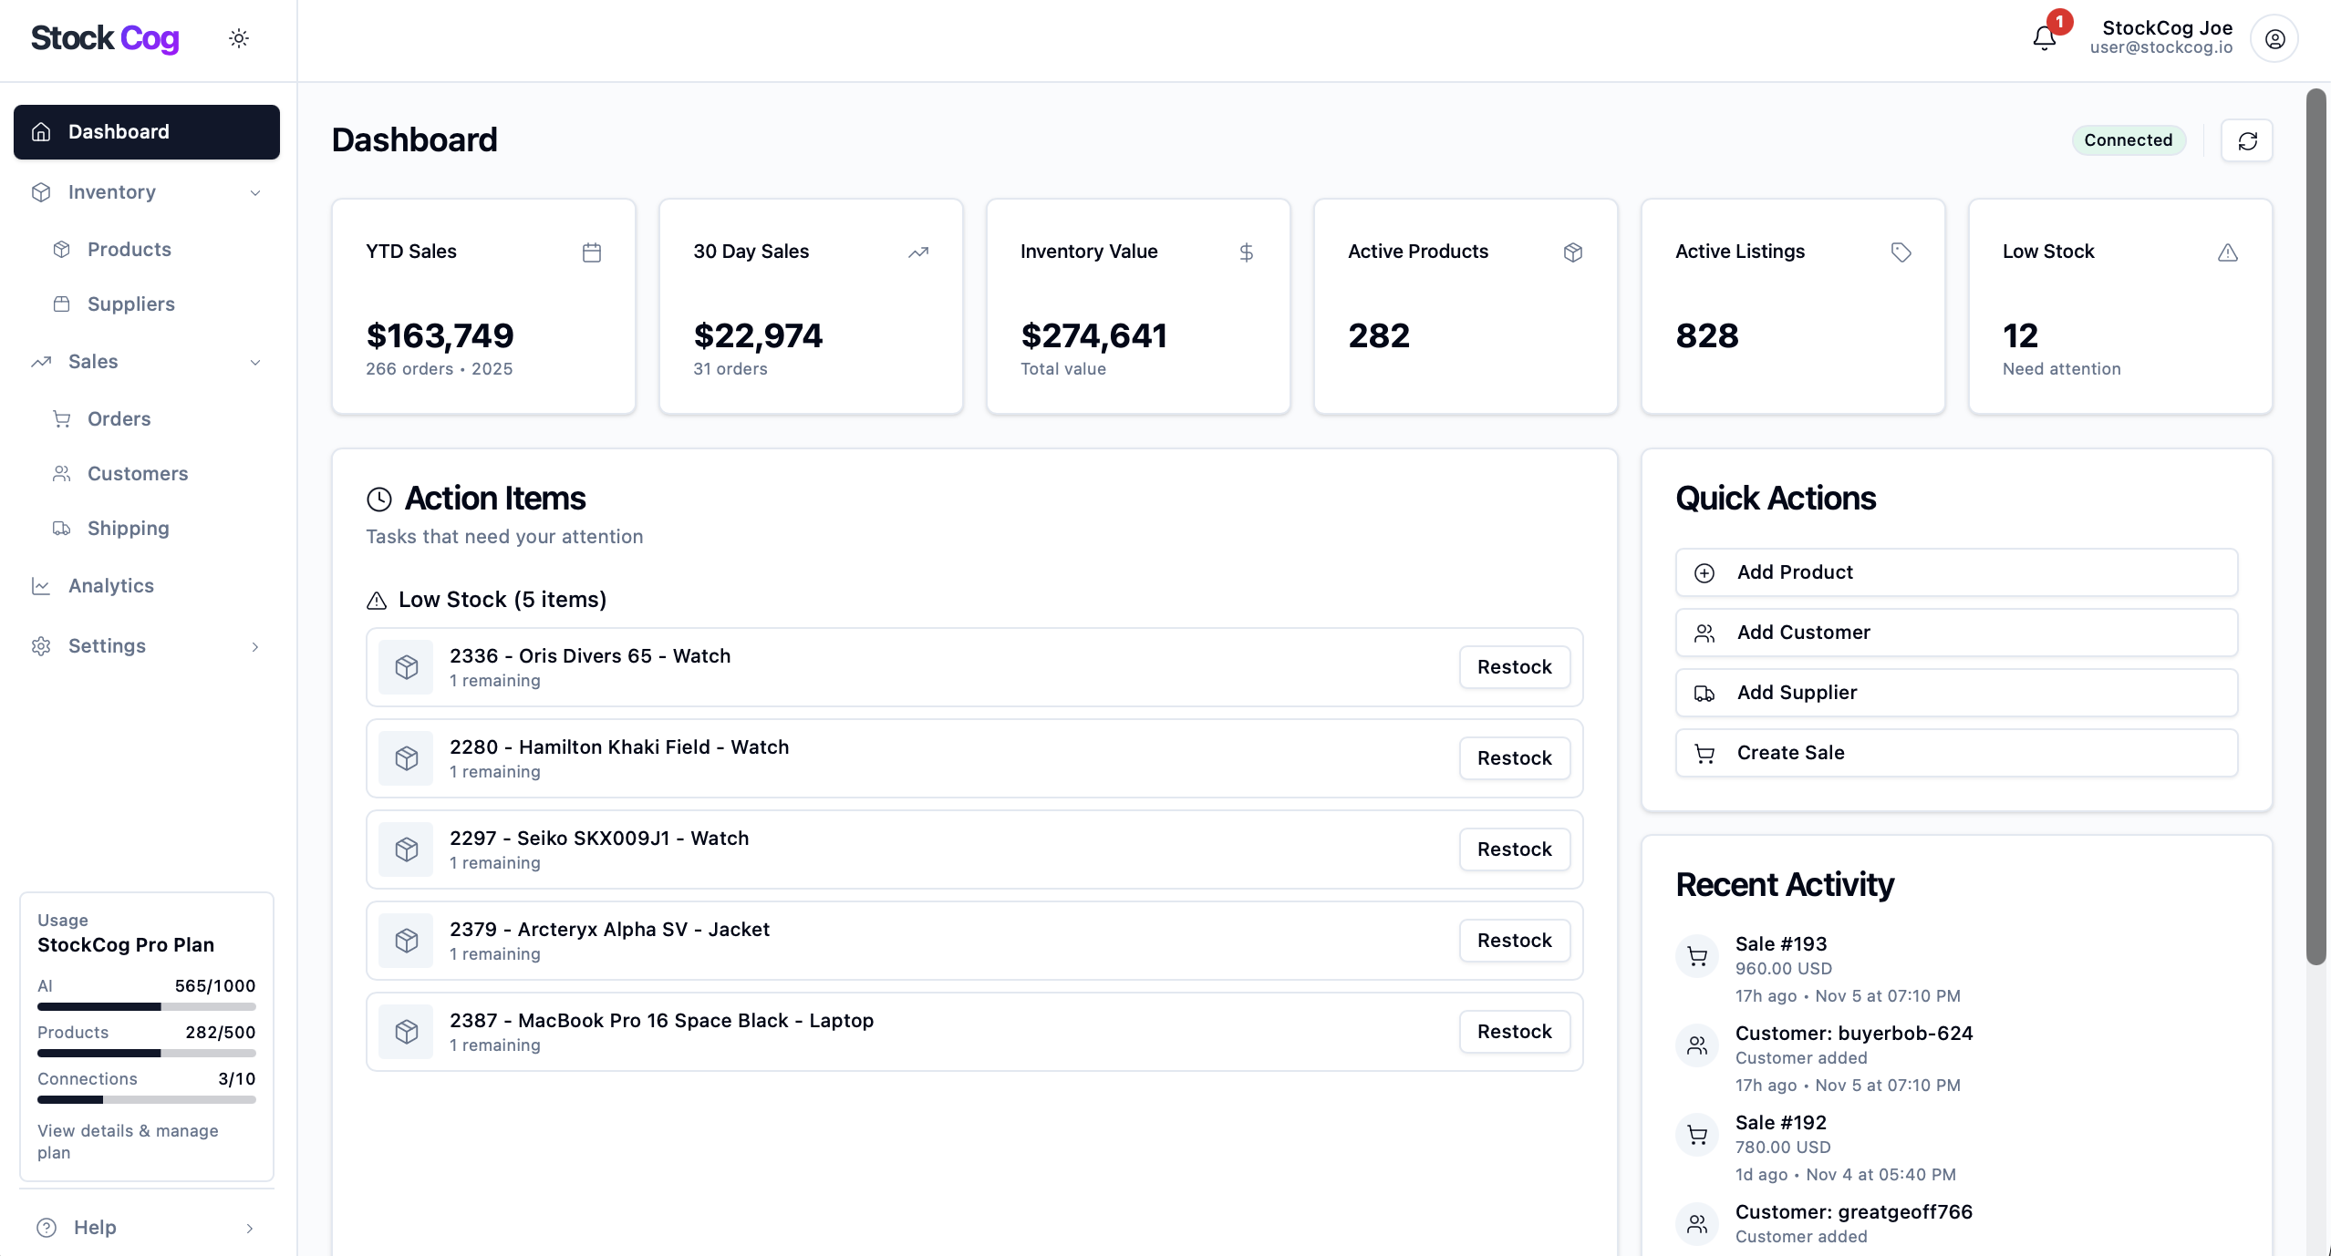This screenshot has width=2331, height=1256.
Task: Toggle the theme with the sun icon
Action: pos(238,37)
